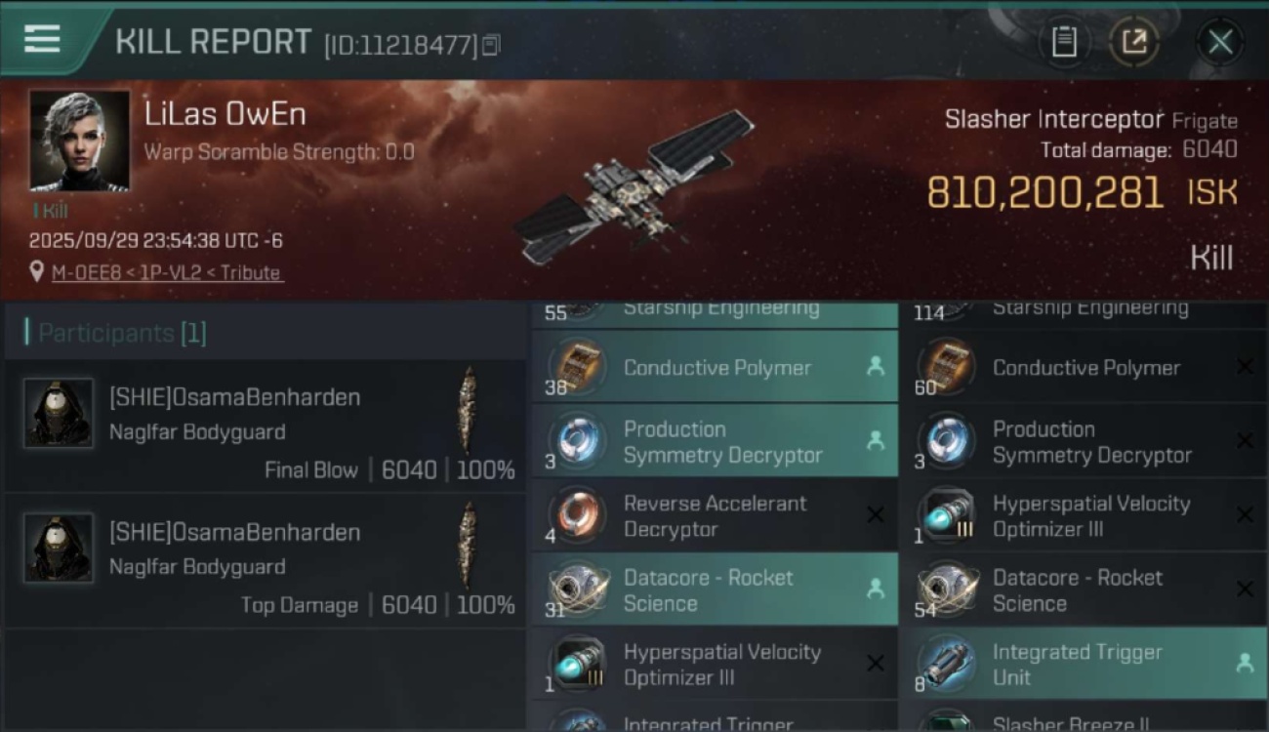The height and width of the screenshot is (732, 1269).
Task: Select the Reverse Accelerant Decryptor icon
Action: (578, 515)
